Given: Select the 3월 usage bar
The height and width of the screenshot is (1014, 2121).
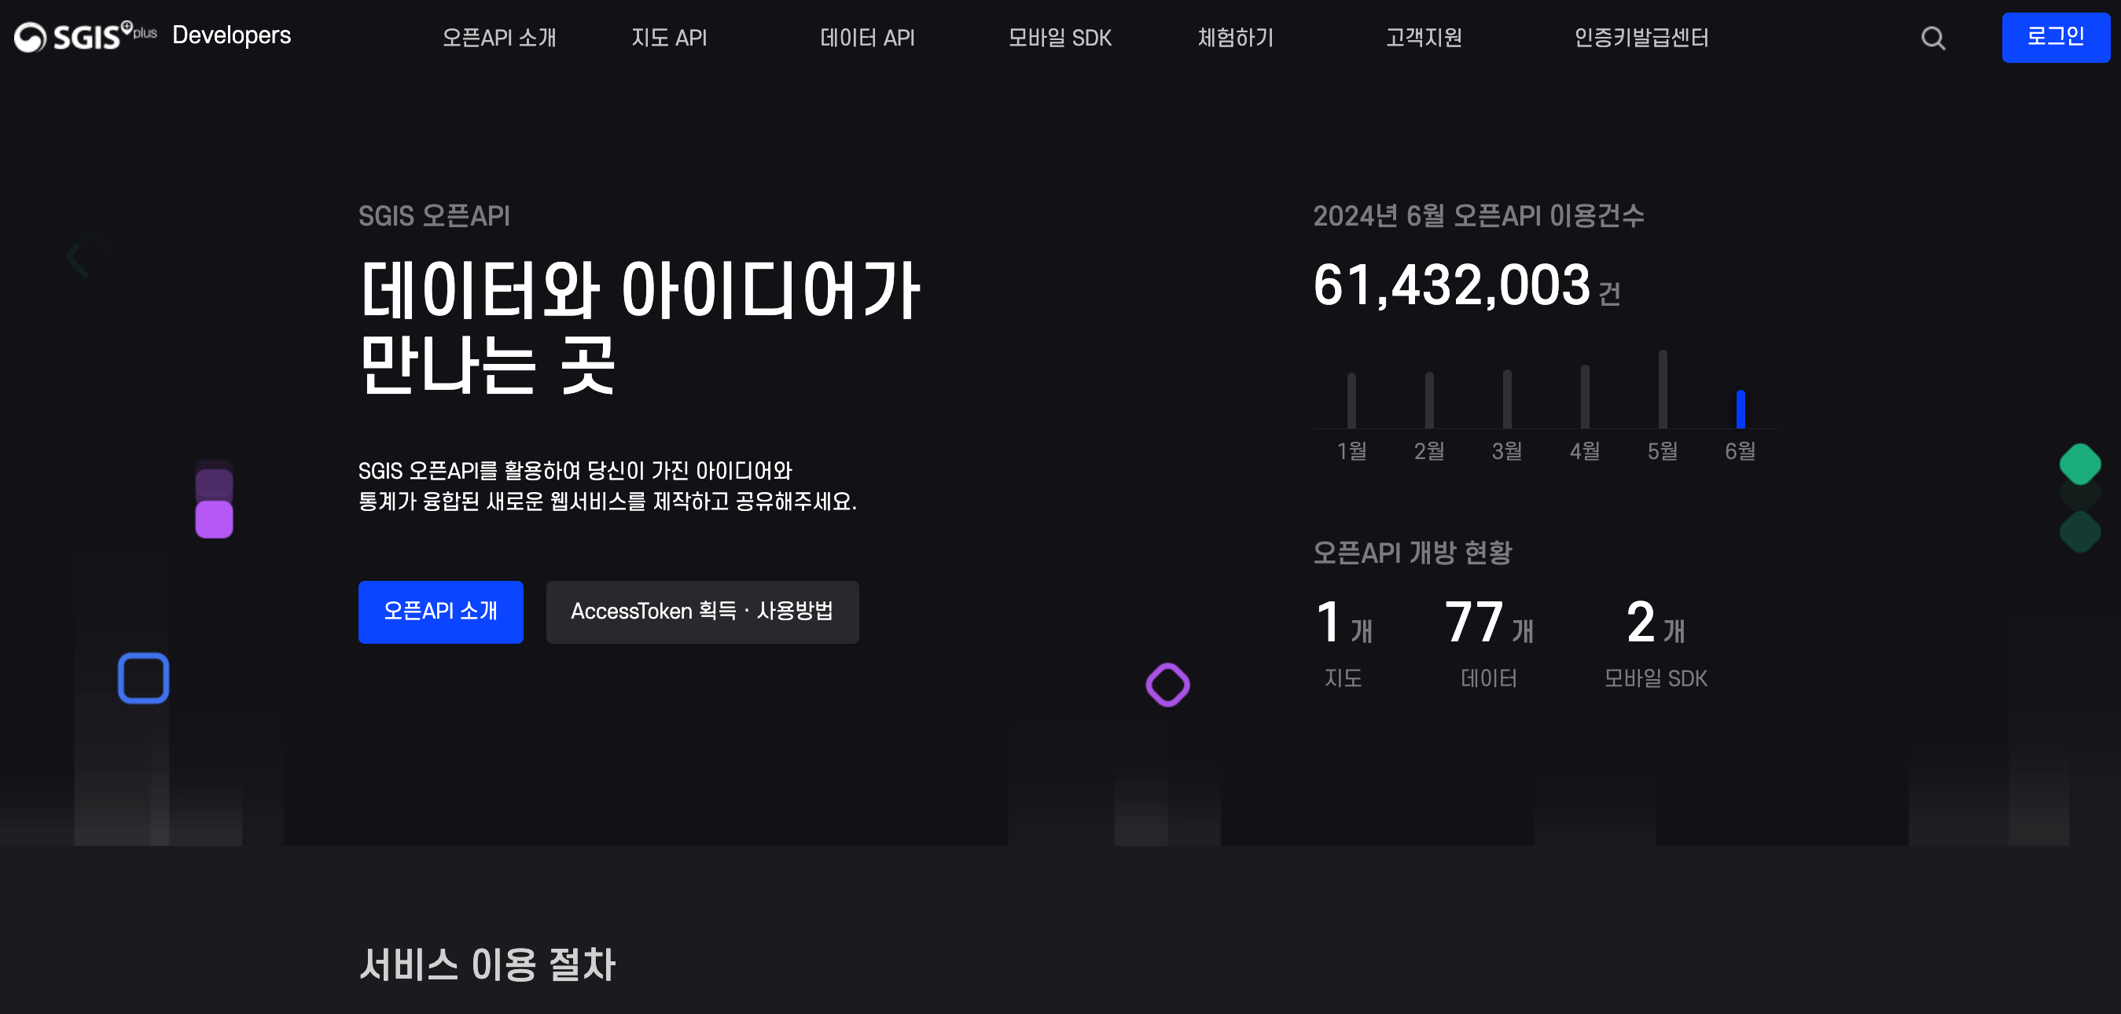Looking at the screenshot, I should coord(1507,399).
